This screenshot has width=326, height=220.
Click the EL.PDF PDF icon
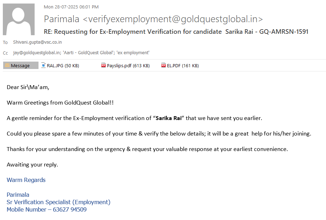164,65
